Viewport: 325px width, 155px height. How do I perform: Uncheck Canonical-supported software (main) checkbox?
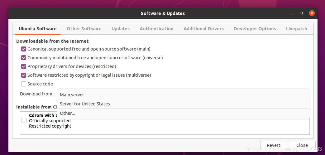point(24,49)
